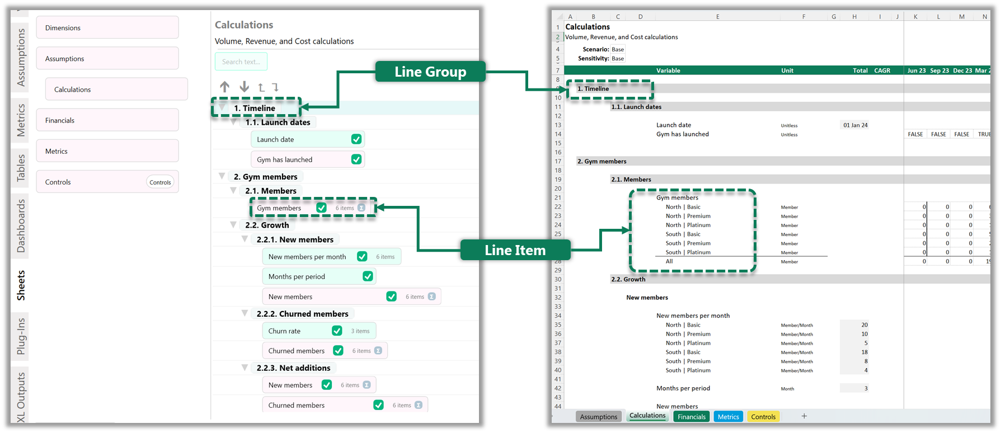Toggle the Months per period checkbox
The width and height of the screenshot is (1001, 433).
pyautogui.click(x=368, y=276)
